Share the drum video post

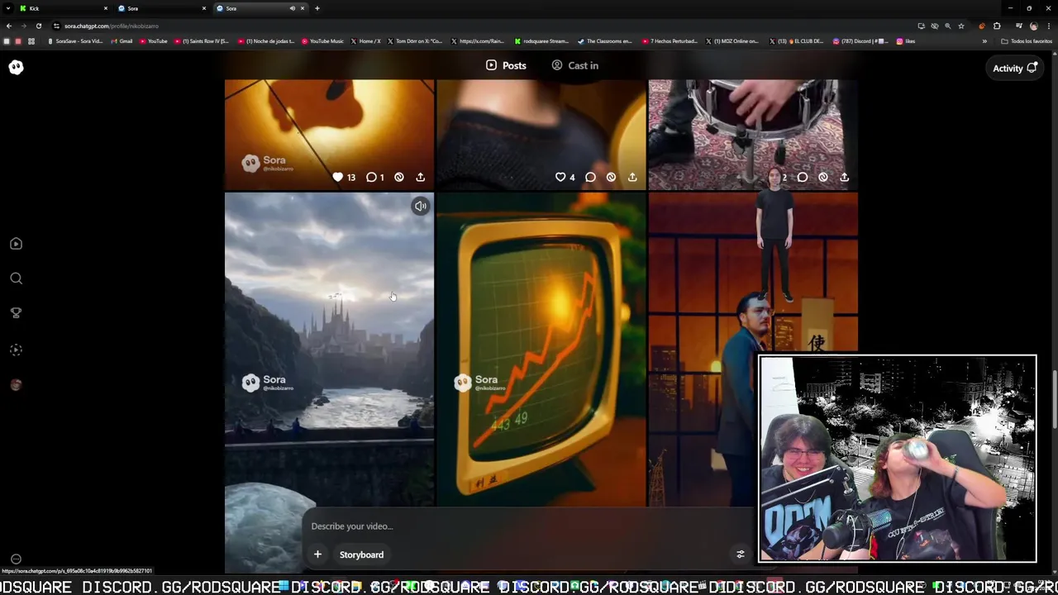(844, 177)
